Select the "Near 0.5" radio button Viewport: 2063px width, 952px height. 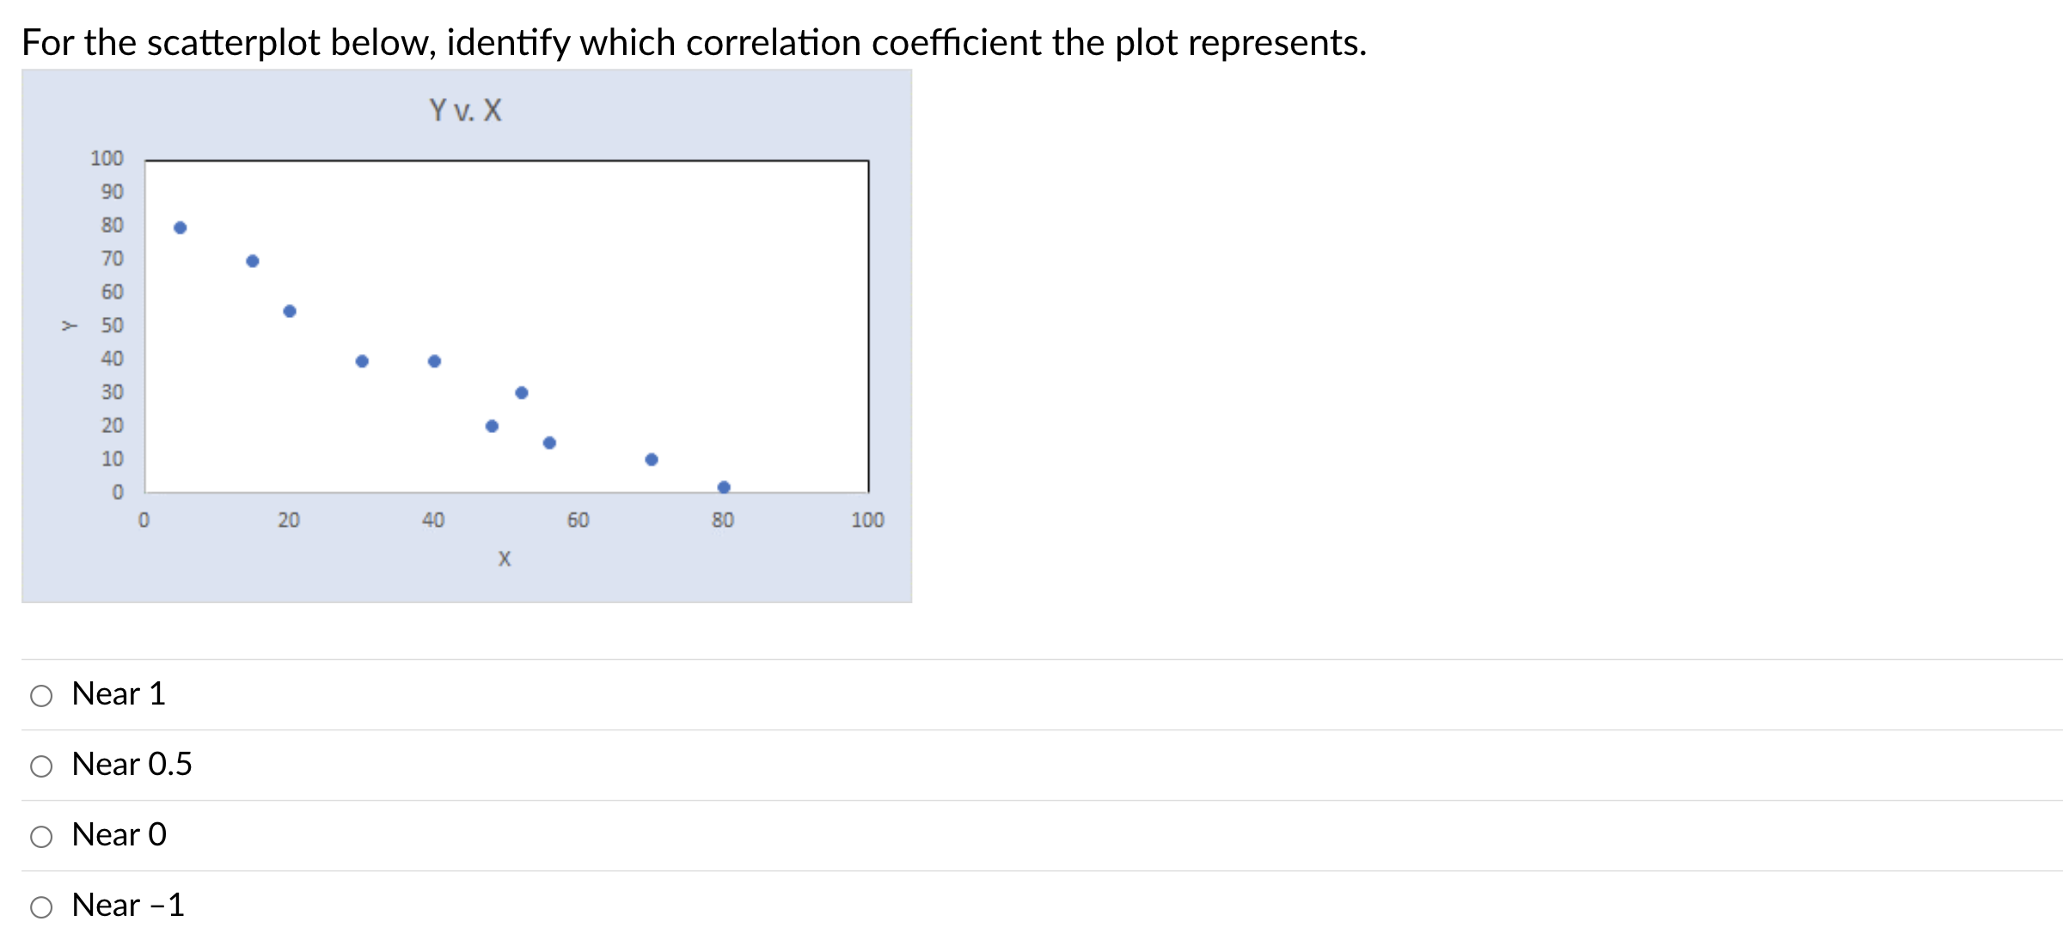(x=40, y=766)
